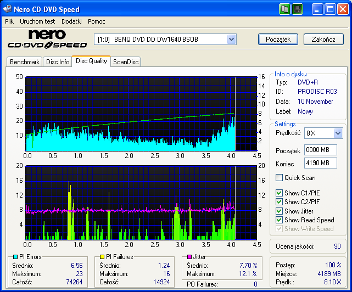The image size is (352, 292).
Task: Click the copy-to-clipboard icon in title bar
Action: pos(284,9)
